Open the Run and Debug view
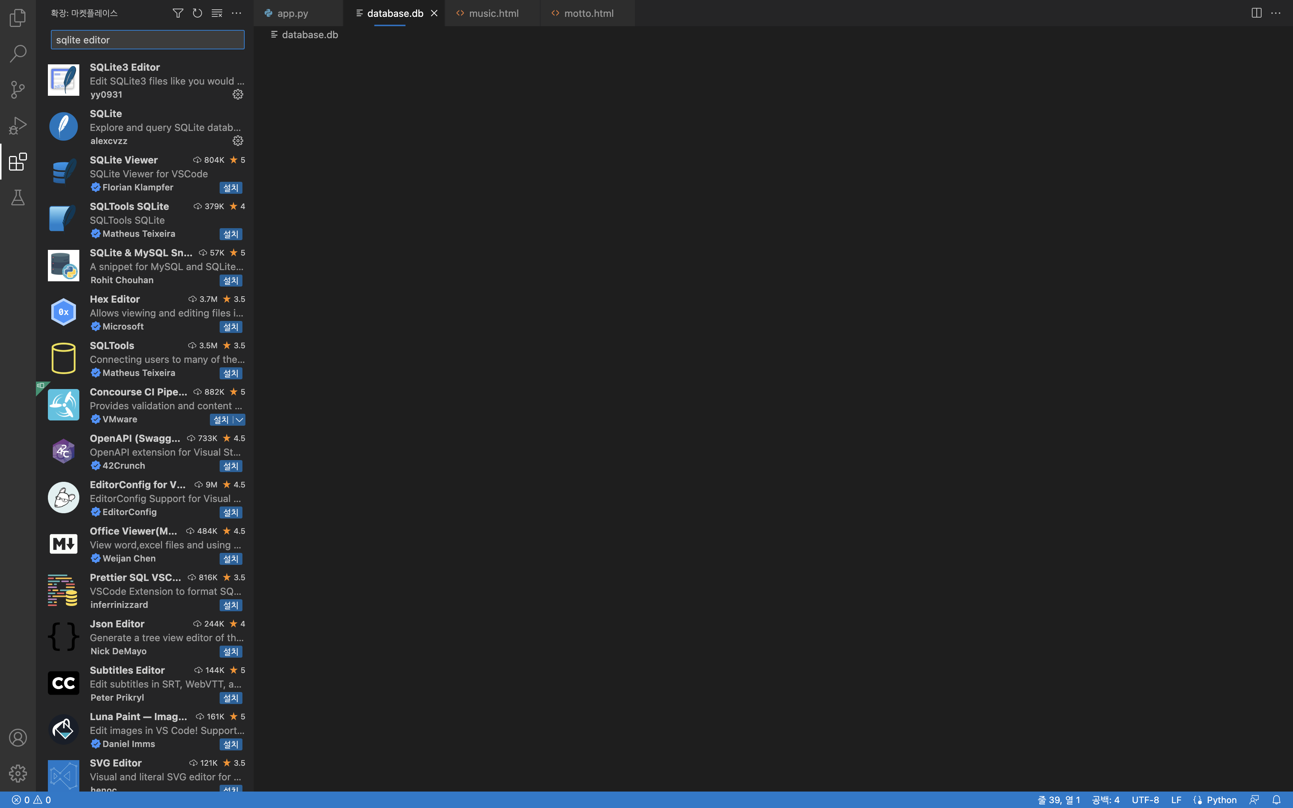1293x808 pixels. pyautogui.click(x=18, y=126)
